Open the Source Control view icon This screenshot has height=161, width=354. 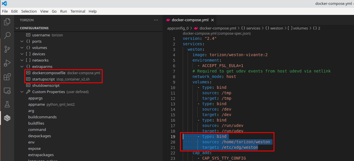(7, 49)
